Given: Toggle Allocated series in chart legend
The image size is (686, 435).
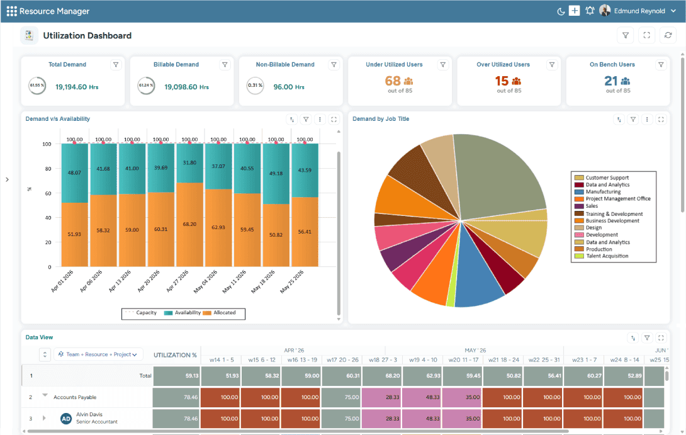Looking at the screenshot, I should [x=219, y=313].
